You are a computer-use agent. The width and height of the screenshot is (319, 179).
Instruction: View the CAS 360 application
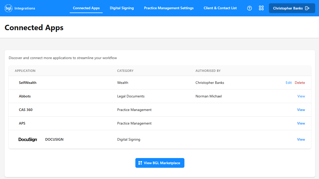301,110
